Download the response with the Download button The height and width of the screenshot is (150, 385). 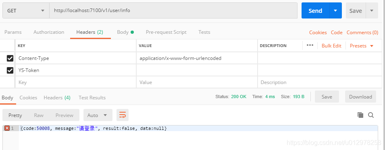360,97
